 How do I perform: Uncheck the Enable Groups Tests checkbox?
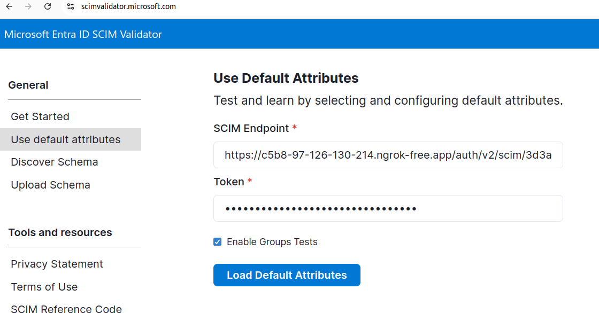point(217,241)
